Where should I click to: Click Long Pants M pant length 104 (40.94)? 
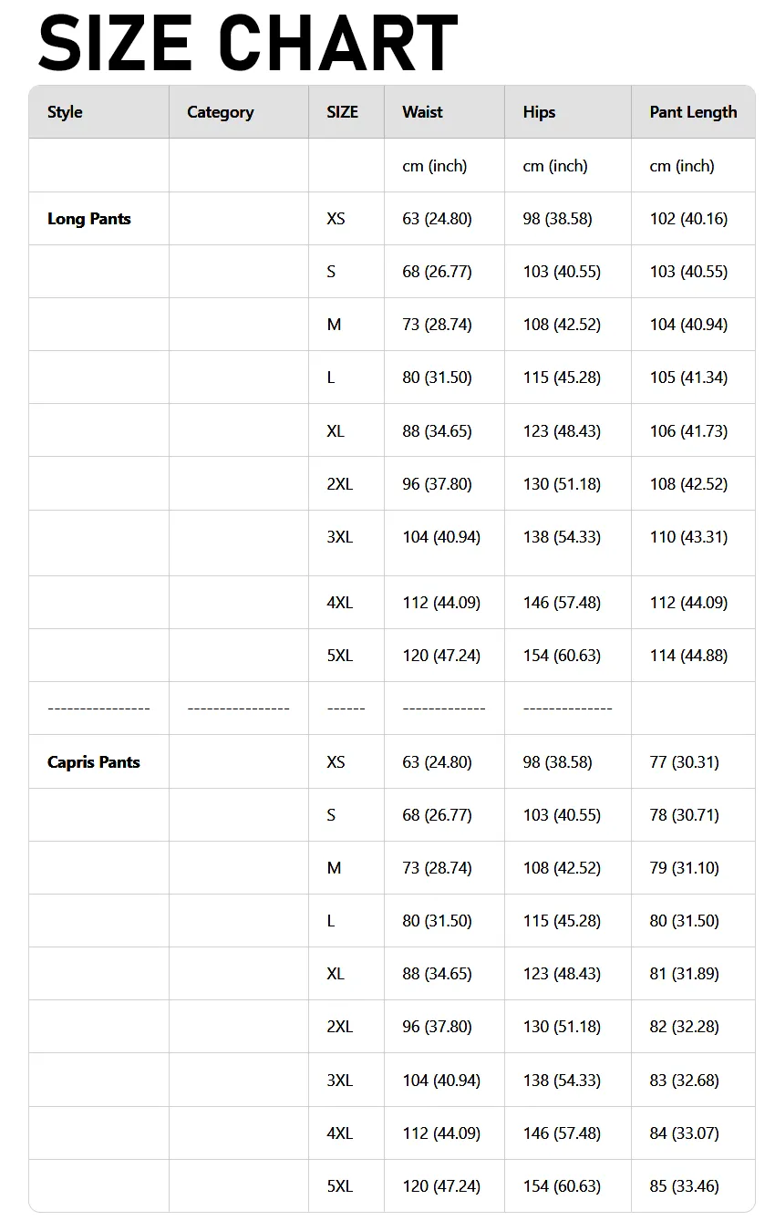688,325
